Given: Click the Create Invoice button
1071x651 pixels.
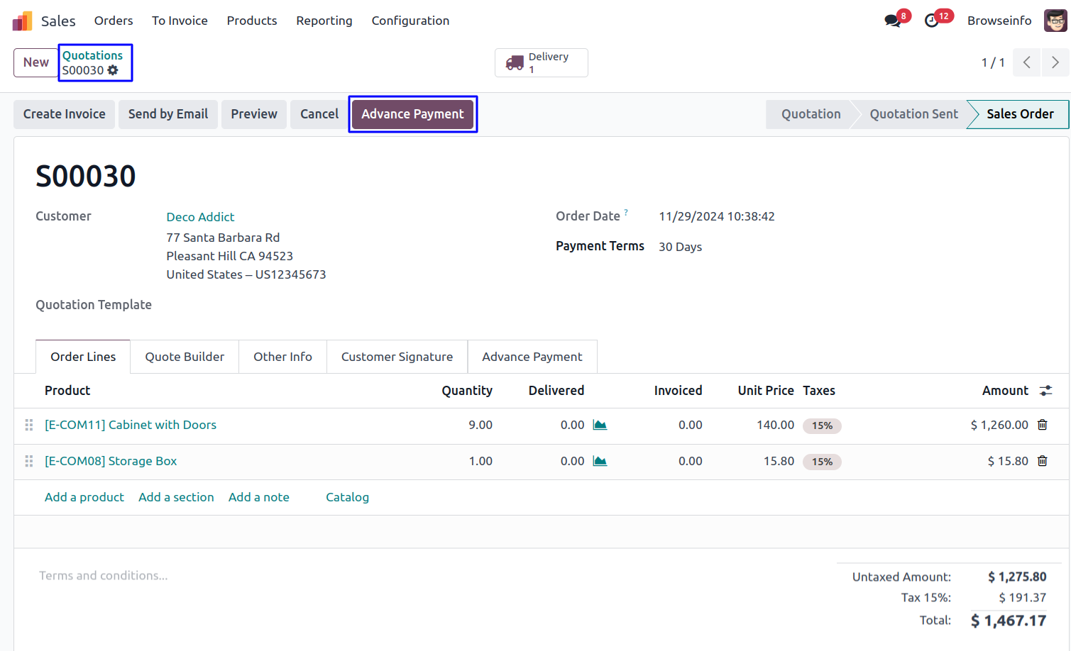Looking at the screenshot, I should (64, 114).
